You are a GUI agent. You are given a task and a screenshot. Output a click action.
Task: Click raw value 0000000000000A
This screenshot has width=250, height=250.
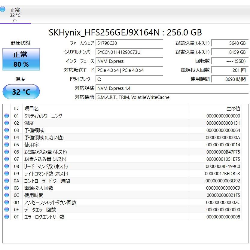(223, 137)
